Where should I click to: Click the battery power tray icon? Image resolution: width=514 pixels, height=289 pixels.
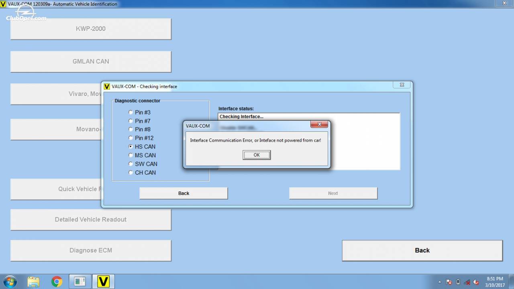click(458, 282)
